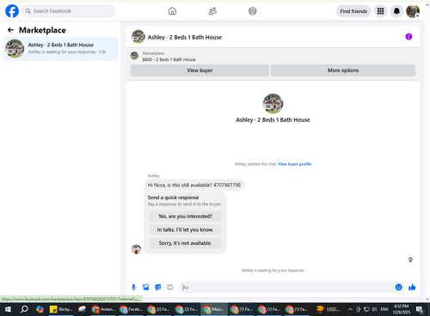Screen dimensions: 430x316
Task: Click the house thumbnail in the chat header
Action: click(138, 37)
